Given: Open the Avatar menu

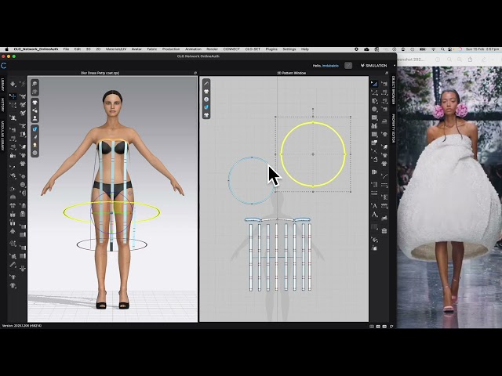Looking at the screenshot, I should pyautogui.click(x=136, y=49).
